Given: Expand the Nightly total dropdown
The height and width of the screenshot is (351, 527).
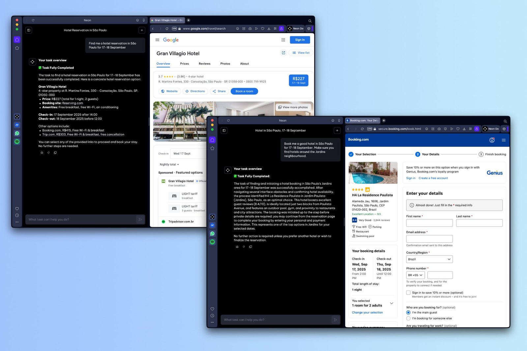Looking at the screenshot, I should (169, 164).
